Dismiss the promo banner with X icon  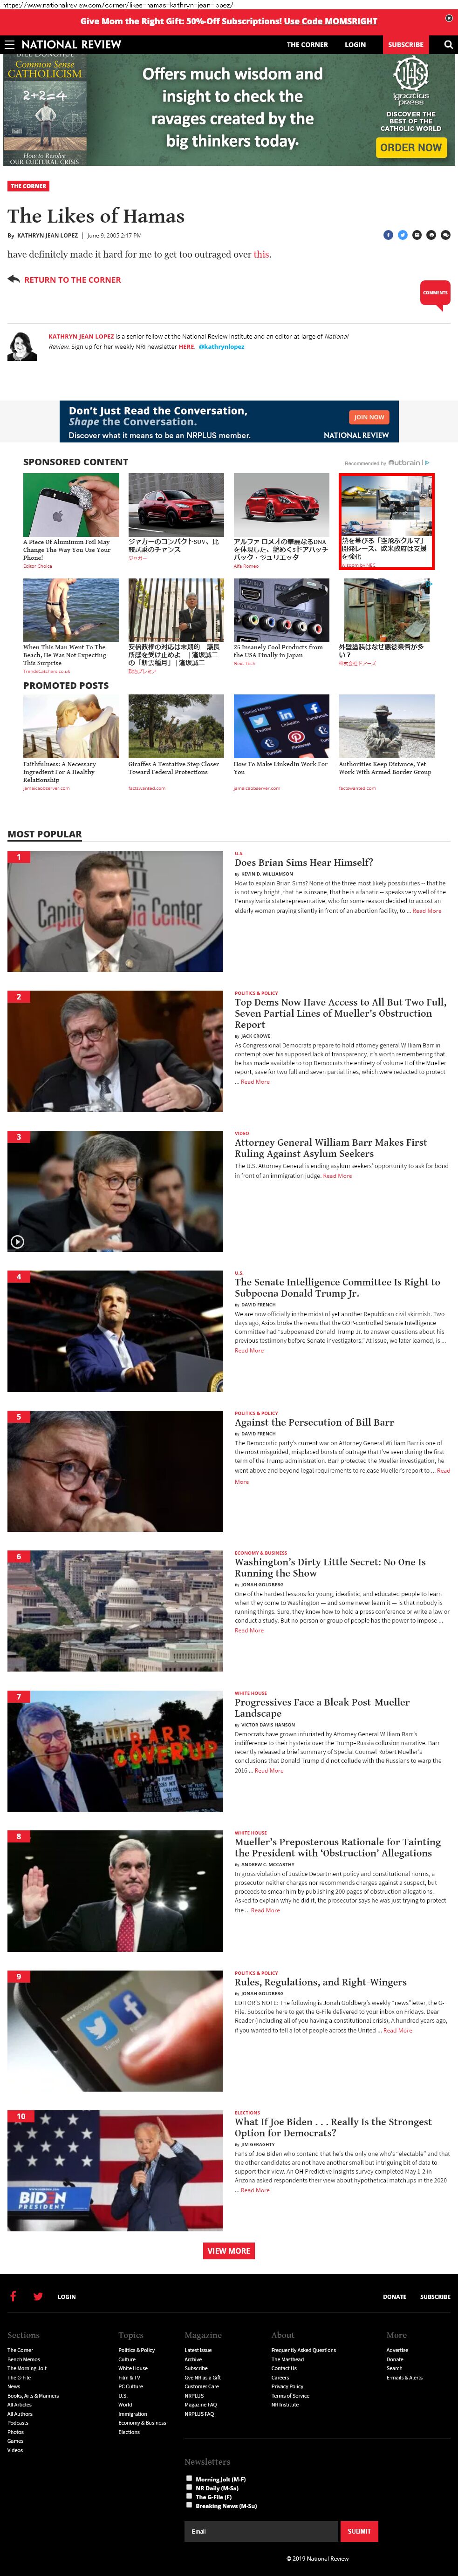click(x=448, y=19)
